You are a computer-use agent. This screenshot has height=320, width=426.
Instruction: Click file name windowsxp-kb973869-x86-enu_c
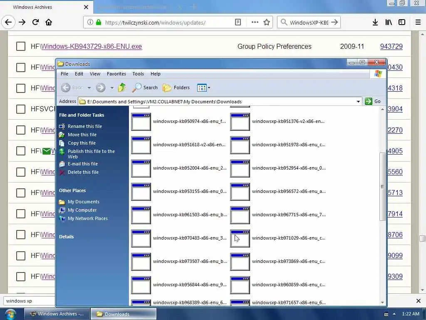coord(289,261)
